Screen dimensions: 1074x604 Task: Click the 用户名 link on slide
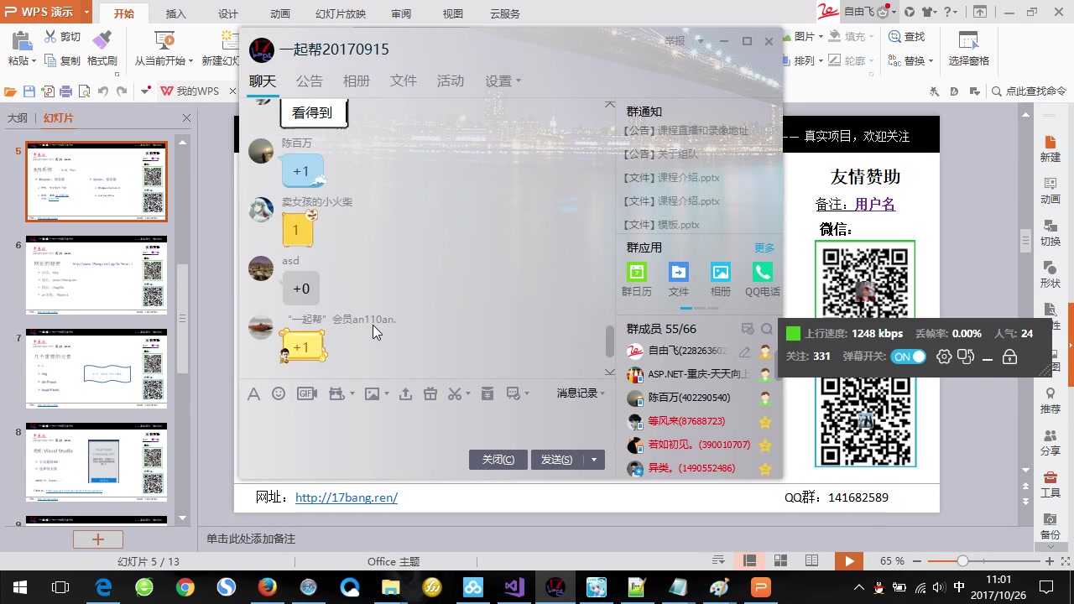(x=875, y=204)
